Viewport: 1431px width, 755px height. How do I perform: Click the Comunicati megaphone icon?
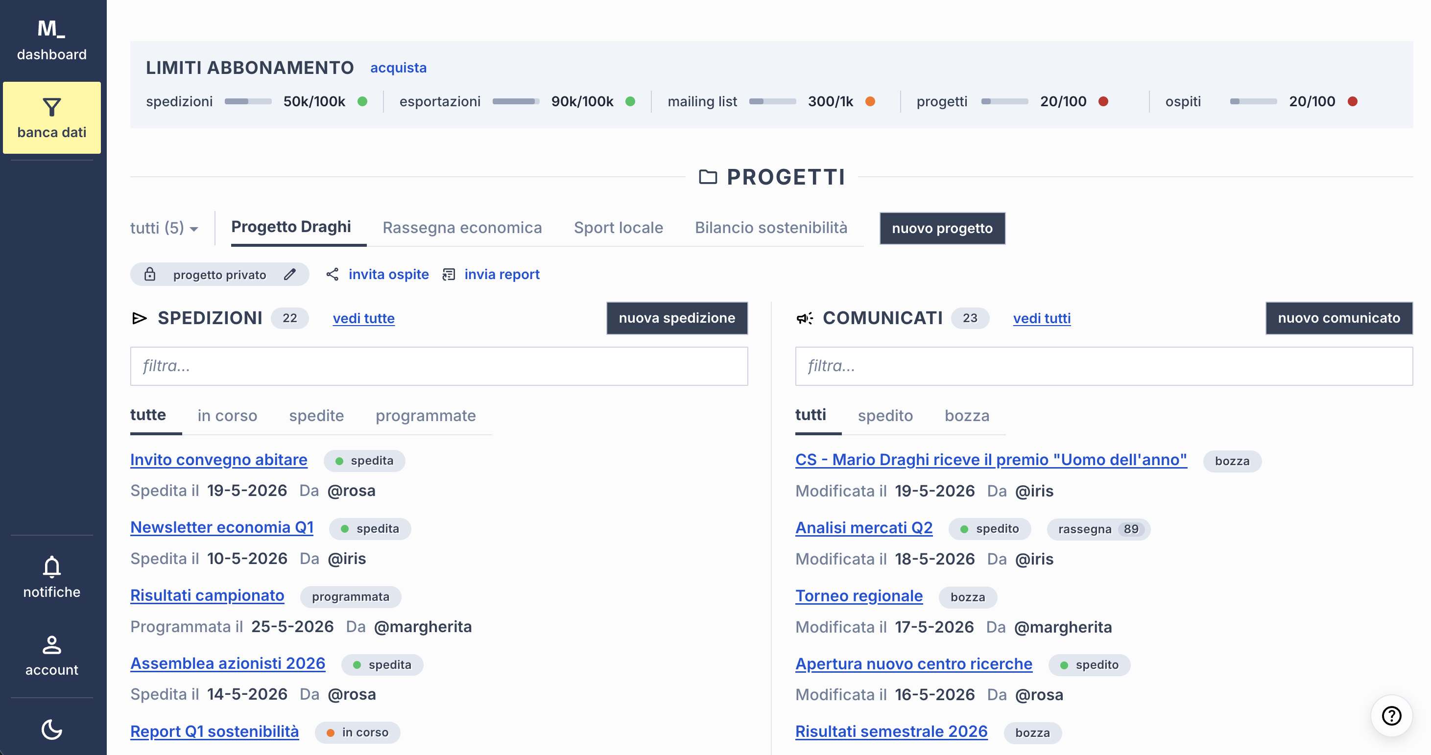pyautogui.click(x=804, y=318)
